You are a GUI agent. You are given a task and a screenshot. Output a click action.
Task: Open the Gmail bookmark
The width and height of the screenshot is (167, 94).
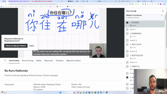pyautogui.click(x=13, y=7)
